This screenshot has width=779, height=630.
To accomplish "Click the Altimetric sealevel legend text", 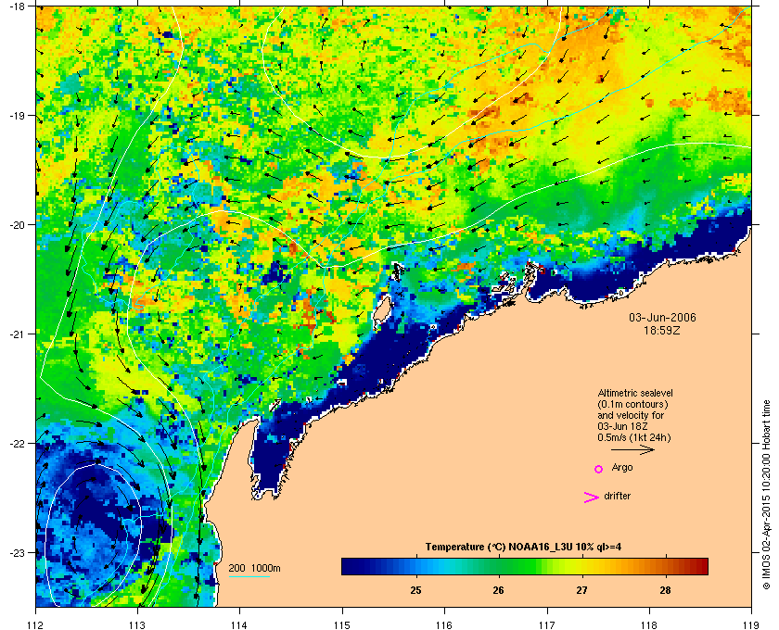I will tap(635, 393).
